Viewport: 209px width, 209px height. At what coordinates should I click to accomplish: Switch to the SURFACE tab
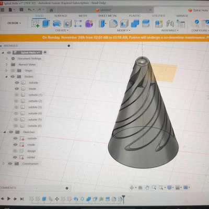pos(61,16)
